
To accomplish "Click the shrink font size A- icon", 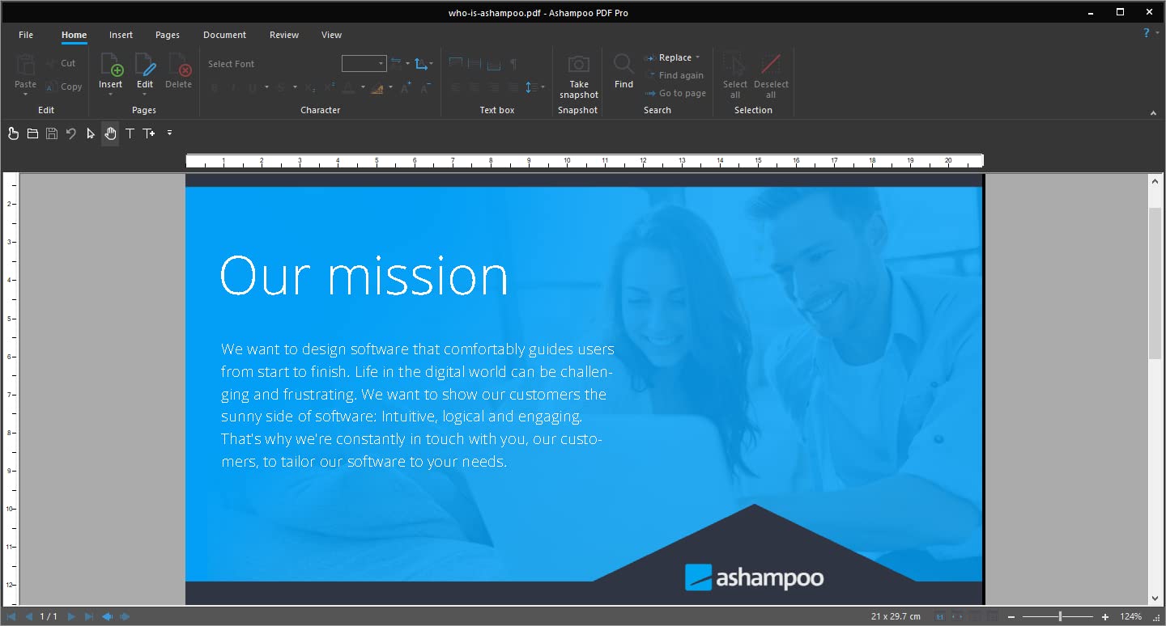I will (426, 87).
